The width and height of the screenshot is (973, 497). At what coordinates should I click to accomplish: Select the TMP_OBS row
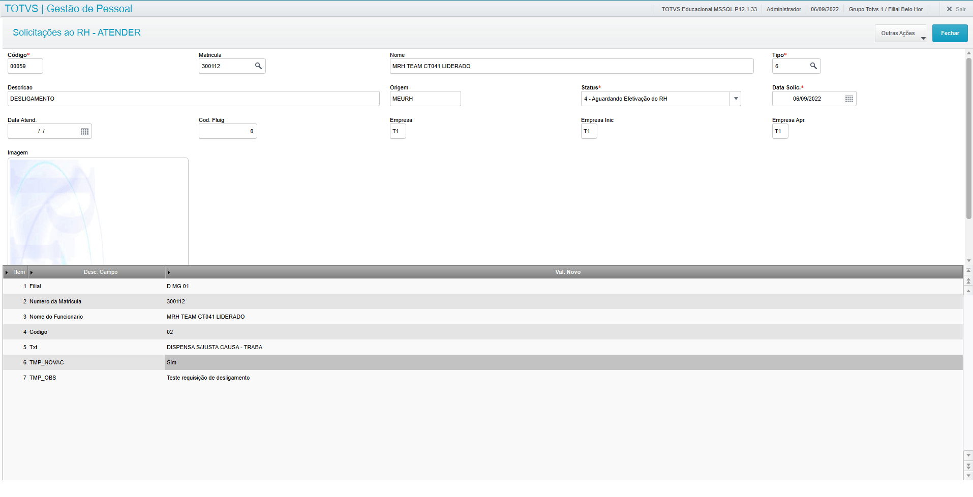(x=482, y=378)
